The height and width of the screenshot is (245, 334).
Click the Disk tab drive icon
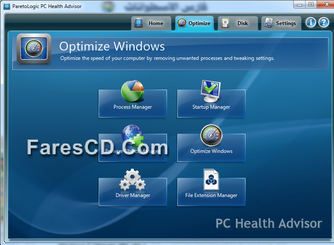pos(225,23)
